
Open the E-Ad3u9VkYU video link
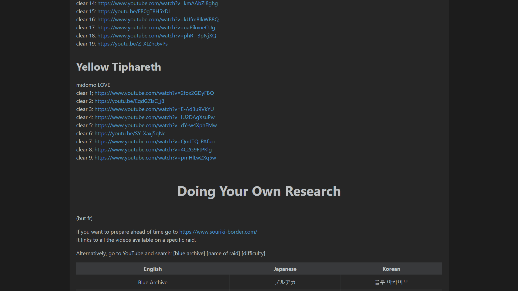[x=154, y=109]
